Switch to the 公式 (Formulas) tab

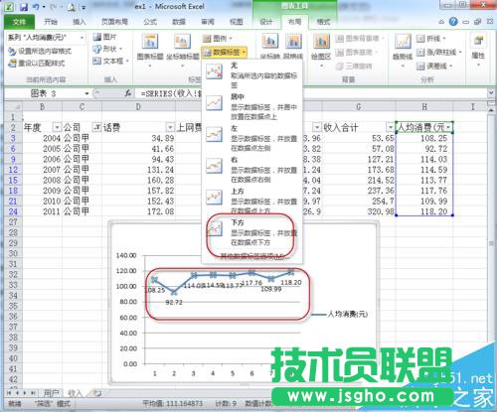tap(150, 22)
